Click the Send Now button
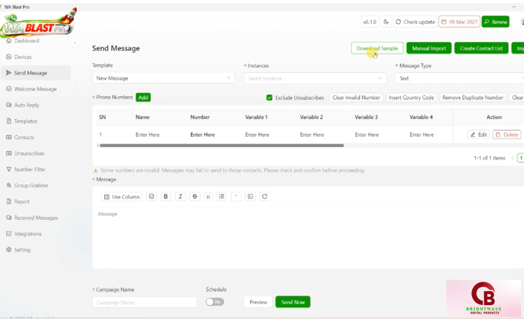Screen dimensions: 524x324 pyautogui.click(x=293, y=302)
